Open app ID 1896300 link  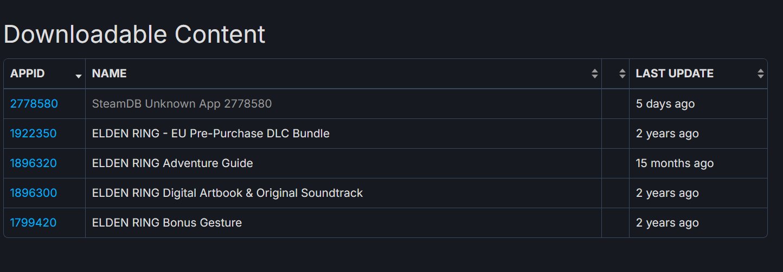tap(33, 193)
